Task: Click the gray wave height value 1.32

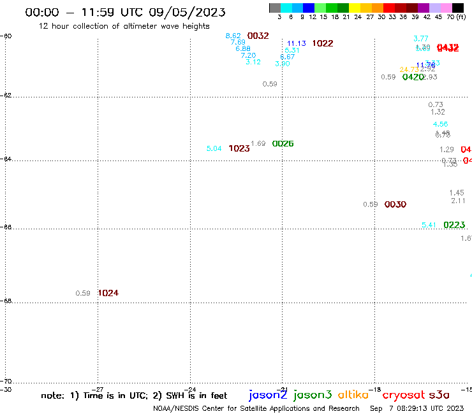Action: pos(438,112)
